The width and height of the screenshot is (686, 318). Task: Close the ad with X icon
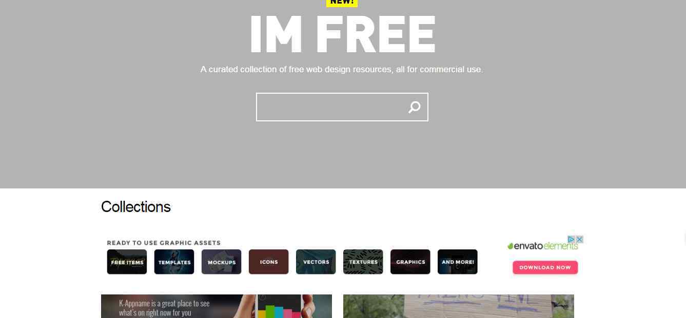pos(579,239)
